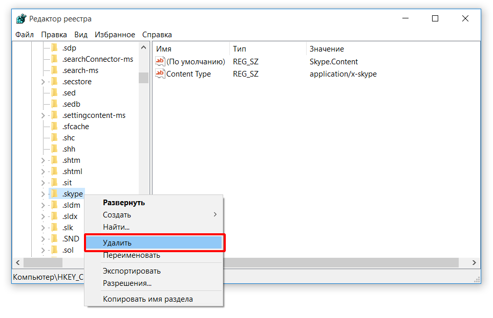
Task: Select the .secstore folder icon
Action: (54, 82)
